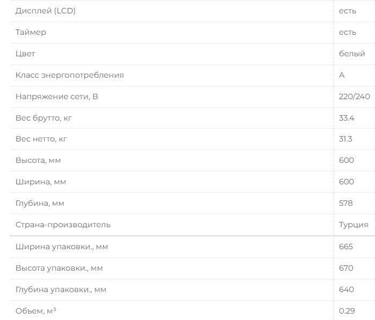Image resolution: width=375 pixels, height=320 pixels.
Task: Click the 'Глубина упаковки., мм' label
Action: (x=61, y=289)
